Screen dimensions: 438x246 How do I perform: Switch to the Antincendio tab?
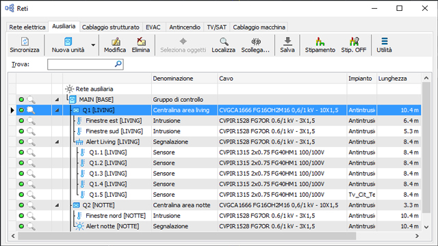185,27
